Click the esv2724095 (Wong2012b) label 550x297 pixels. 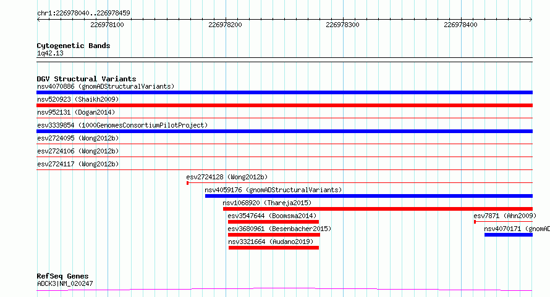click(78, 138)
